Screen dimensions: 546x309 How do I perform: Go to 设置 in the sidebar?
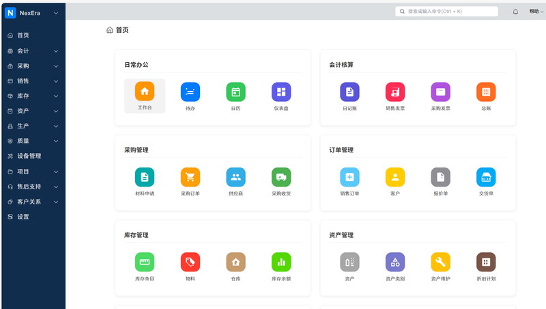(x=23, y=217)
